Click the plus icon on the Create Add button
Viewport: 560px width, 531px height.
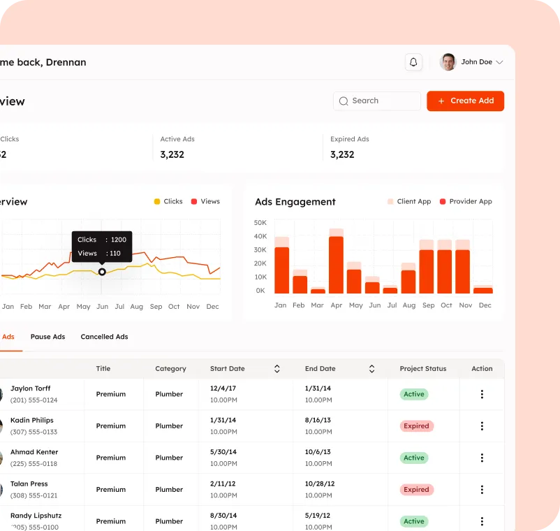441,101
